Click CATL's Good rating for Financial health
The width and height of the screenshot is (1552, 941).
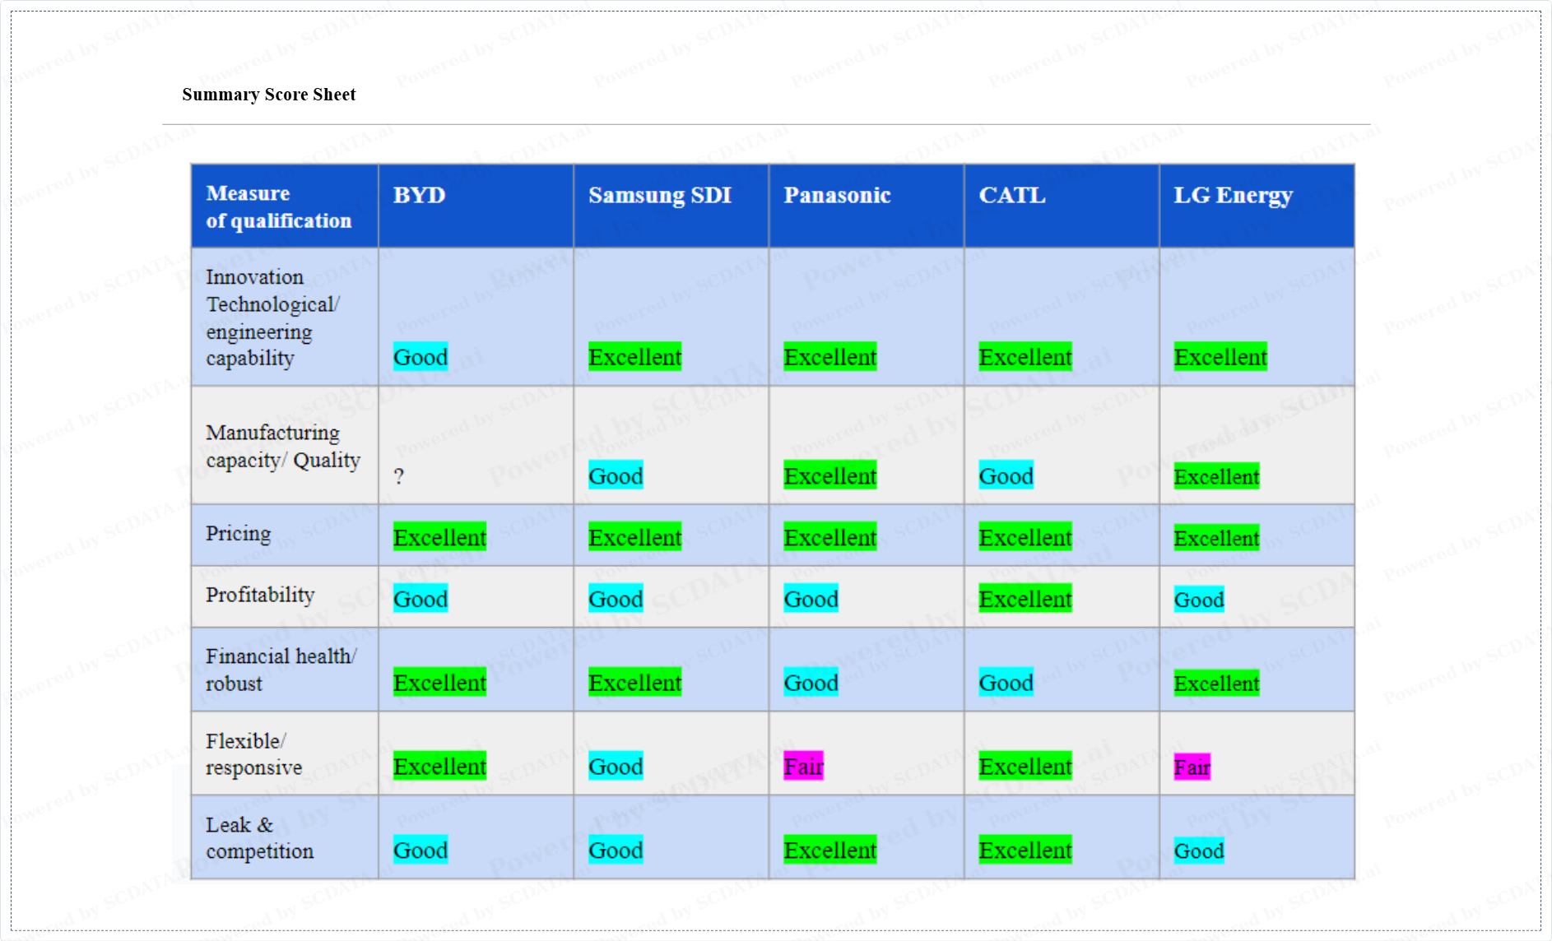tap(1006, 682)
